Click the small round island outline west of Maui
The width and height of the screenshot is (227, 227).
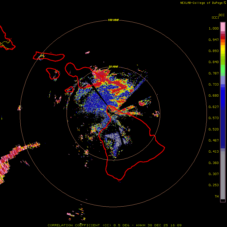click(53, 74)
